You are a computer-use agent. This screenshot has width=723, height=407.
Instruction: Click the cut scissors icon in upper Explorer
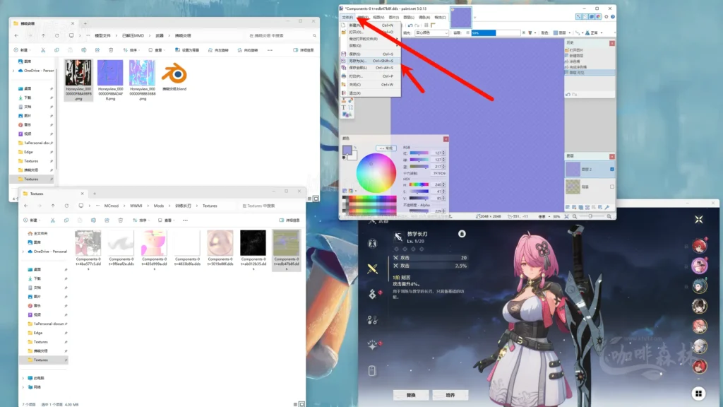[x=44, y=50]
